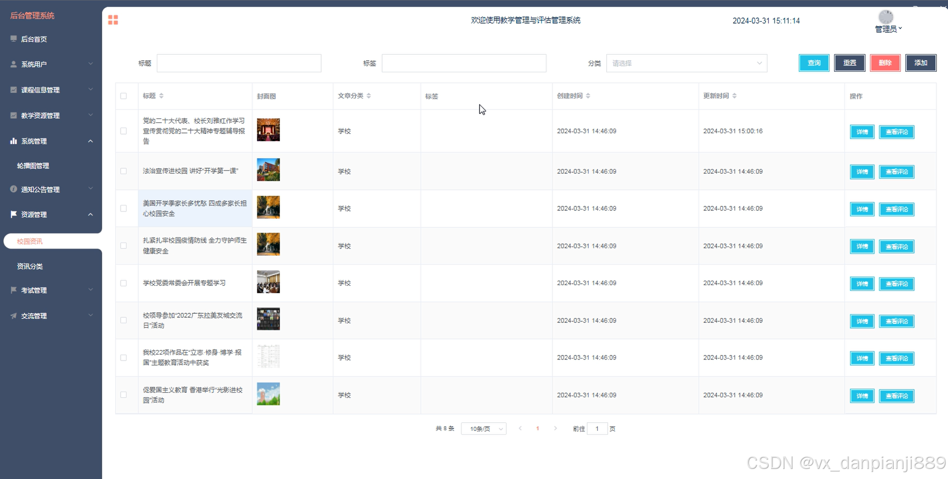
Task: Expand 系统用户 menu chevron
Action: (90, 64)
